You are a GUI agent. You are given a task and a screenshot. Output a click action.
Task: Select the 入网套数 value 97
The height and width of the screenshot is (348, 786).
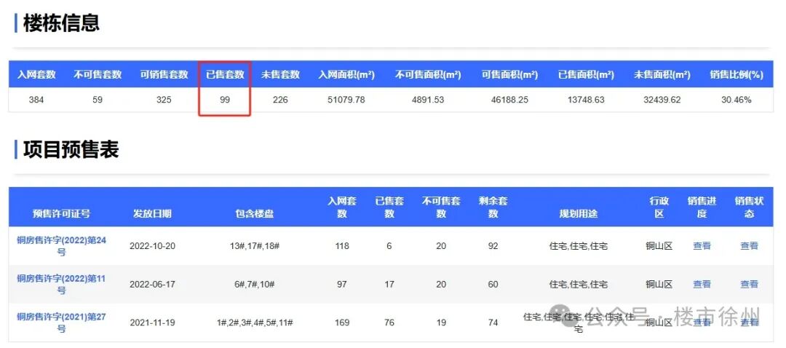[342, 285]
